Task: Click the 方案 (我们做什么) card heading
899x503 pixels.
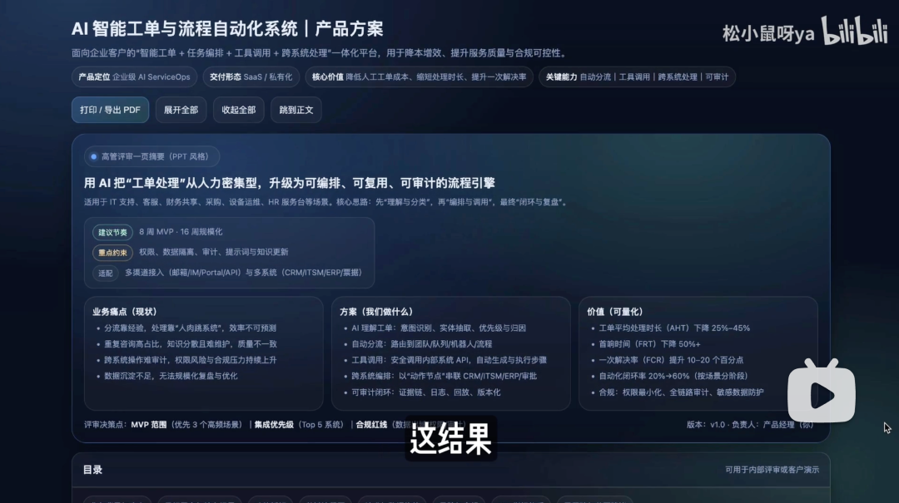Action: click(376, 312)
